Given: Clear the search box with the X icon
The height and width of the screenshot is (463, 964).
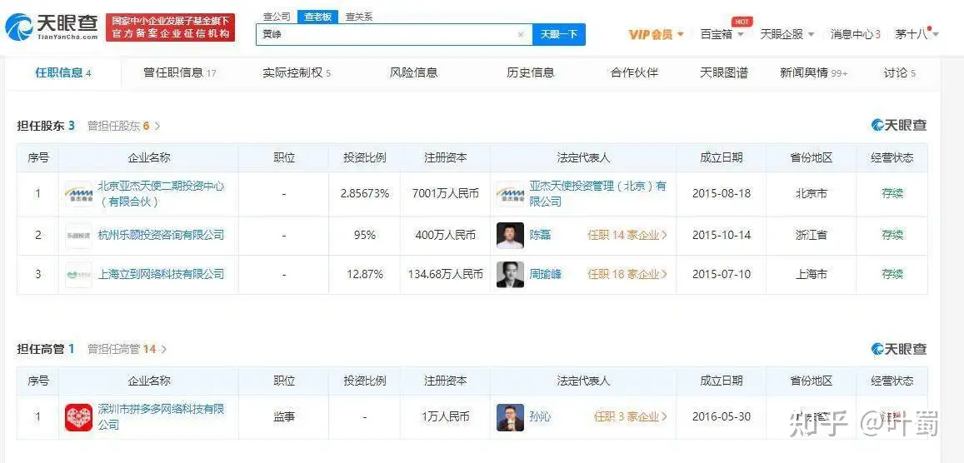Looking at the screenshot, I should [x=521, y=35].
